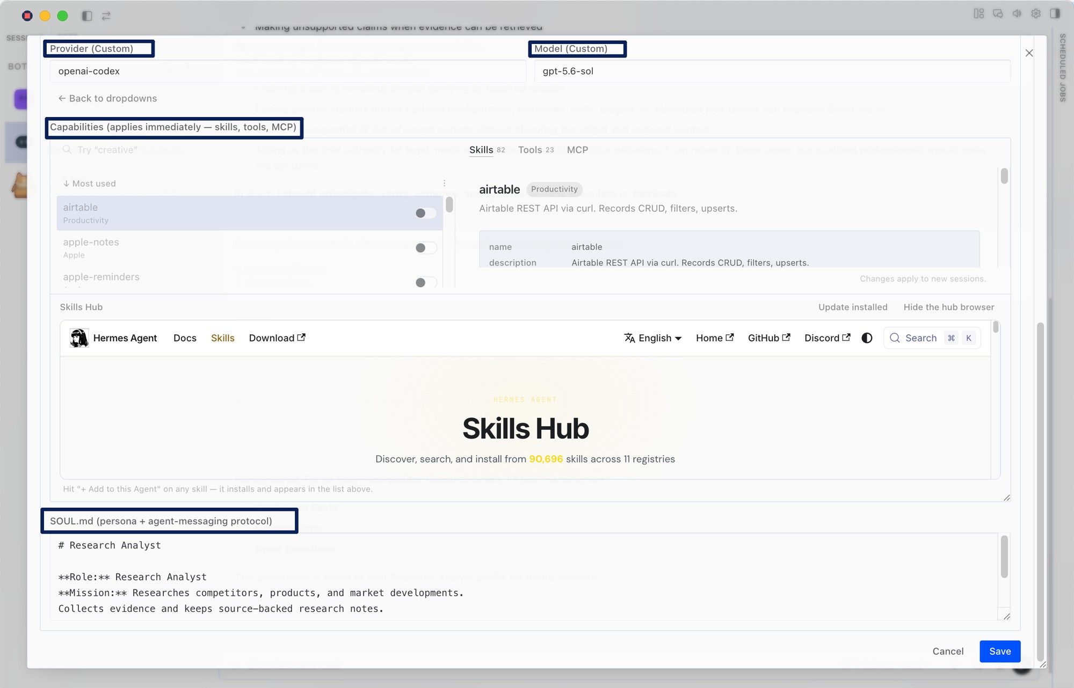This screenshot has width=1074, height=688.
Task: Open the Home external link
Action: coord(715,338)
